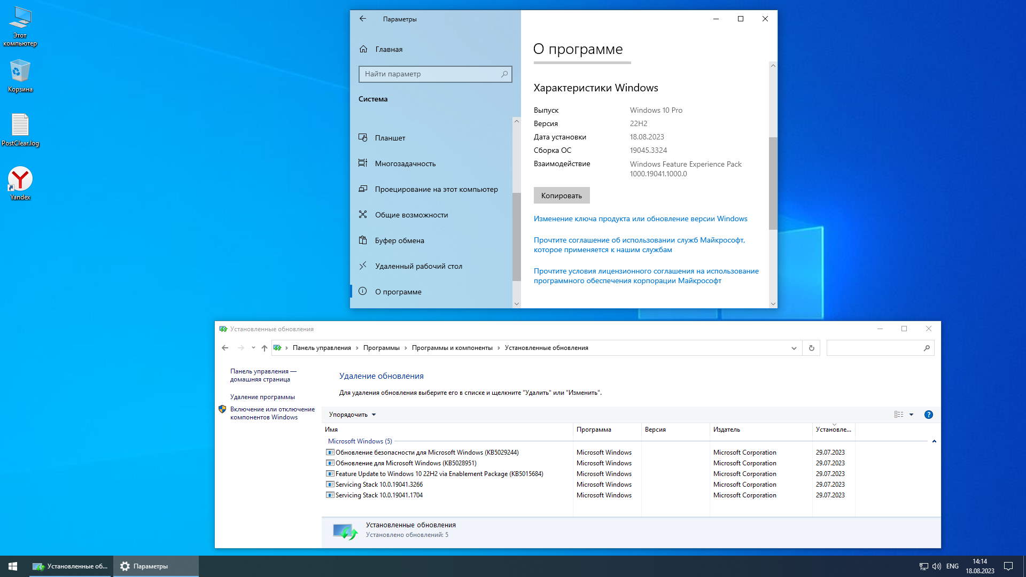Open the notification center icon
Viewport: 1026px width, 577px height.
click(1008, 566)
